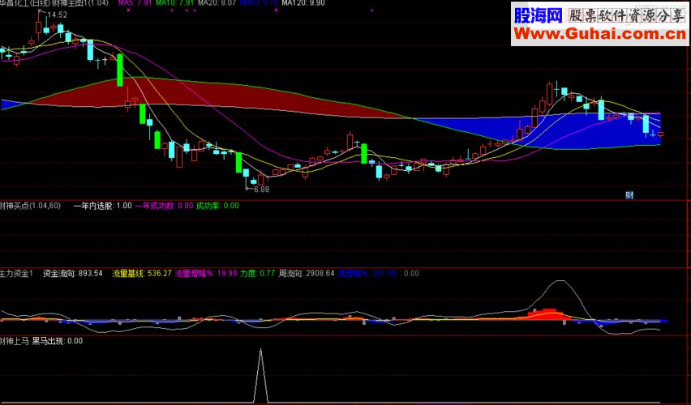Click the 一年内选股: 1.00 value

point(102,206)
